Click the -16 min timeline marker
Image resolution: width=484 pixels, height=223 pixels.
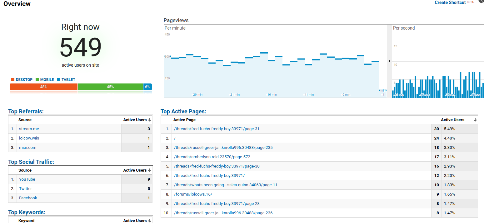point(271,94)
